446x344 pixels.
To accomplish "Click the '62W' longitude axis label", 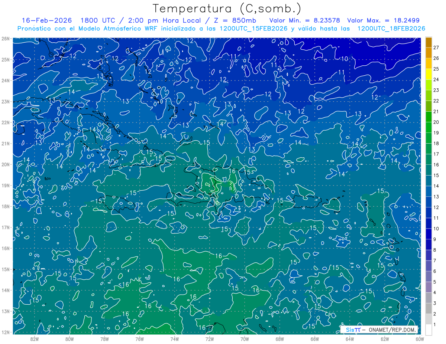I will click(x=385, y=339).
